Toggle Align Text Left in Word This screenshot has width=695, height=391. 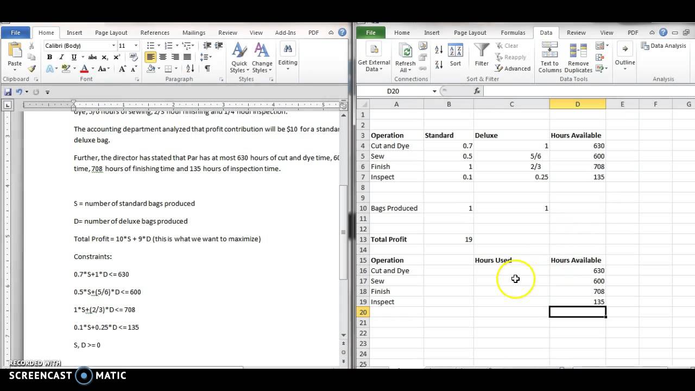[x=150, y=58]
